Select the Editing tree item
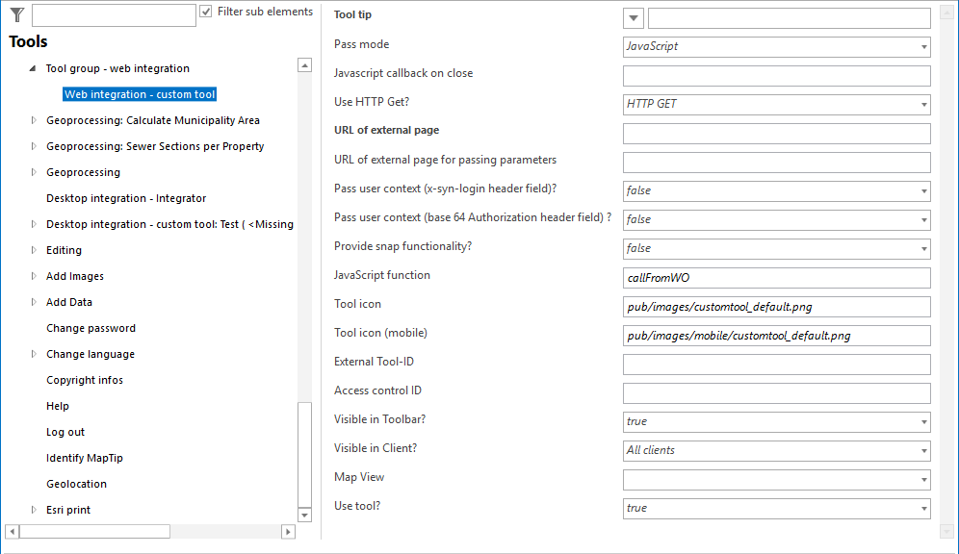 [63, 249]
